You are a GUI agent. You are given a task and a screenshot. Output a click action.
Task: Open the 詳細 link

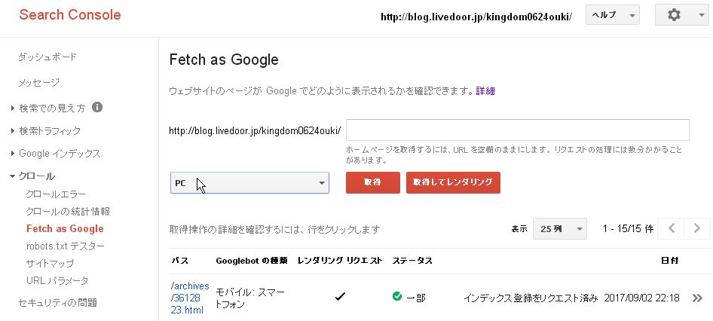click(x=485, y=90)
